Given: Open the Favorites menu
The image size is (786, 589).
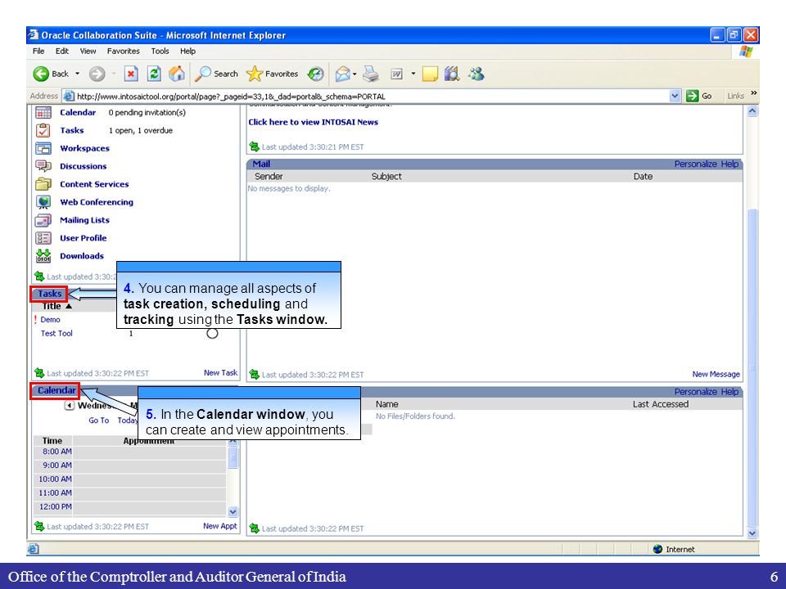Looking at the screenshot, I should click(124, 51).
